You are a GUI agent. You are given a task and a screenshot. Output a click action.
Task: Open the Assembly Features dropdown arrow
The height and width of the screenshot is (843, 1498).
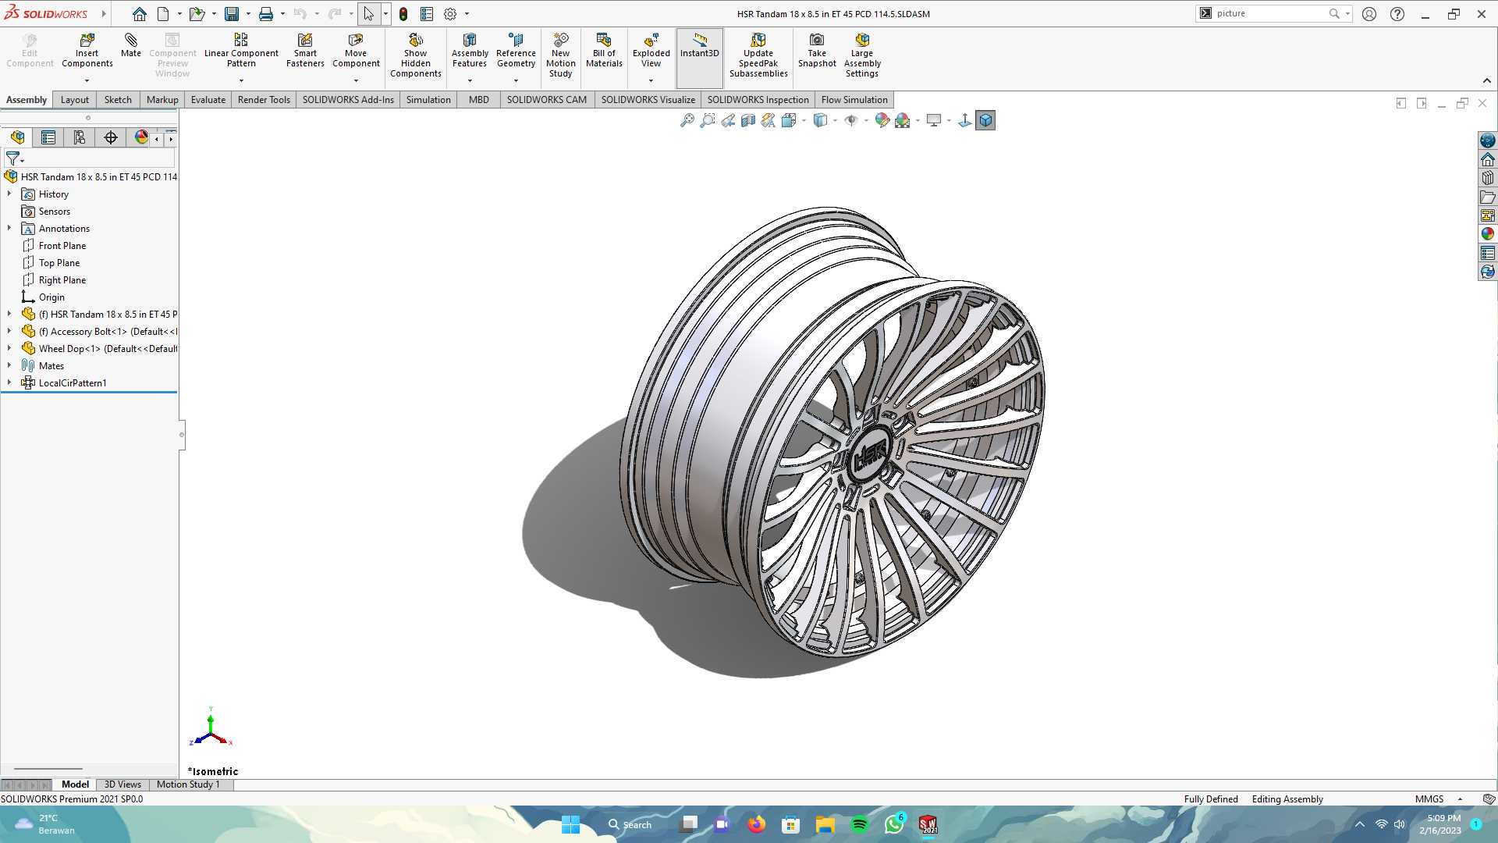(470, 80)
